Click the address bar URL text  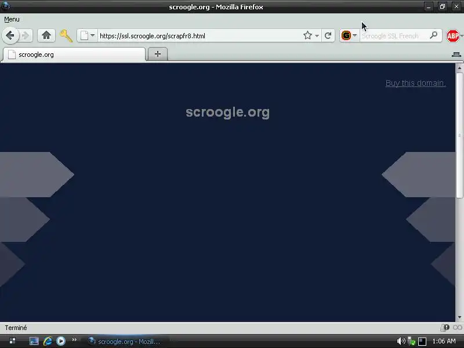click(x=153, y=36)
